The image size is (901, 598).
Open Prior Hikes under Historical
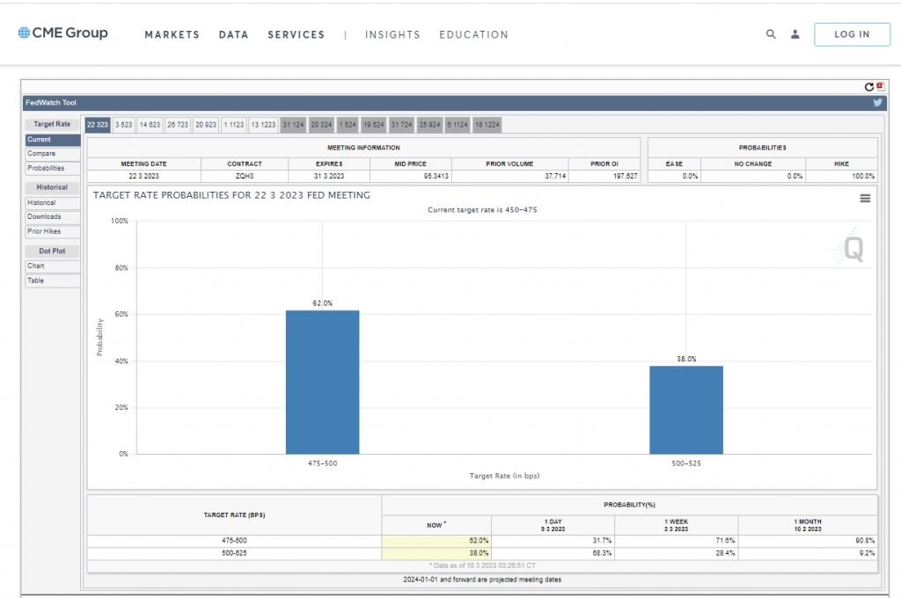(x=44, y=231)
